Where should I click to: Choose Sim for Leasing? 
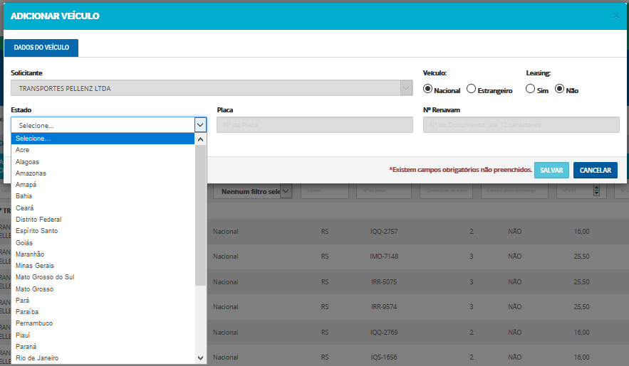pos(530,90)
